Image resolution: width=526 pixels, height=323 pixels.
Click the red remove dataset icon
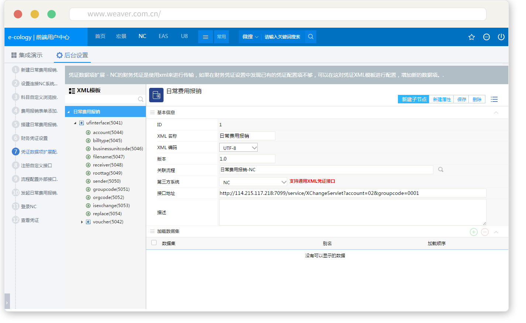(x=485, y=232)
